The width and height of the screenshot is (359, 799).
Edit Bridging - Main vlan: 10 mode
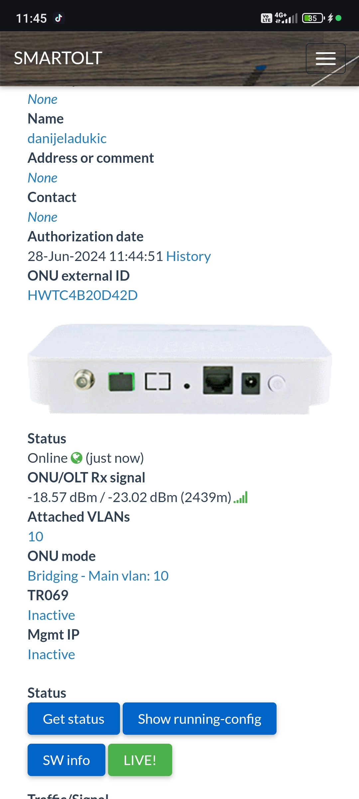98,576
